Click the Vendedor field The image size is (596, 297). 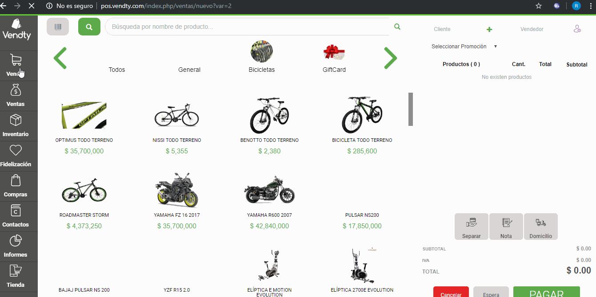532,29
